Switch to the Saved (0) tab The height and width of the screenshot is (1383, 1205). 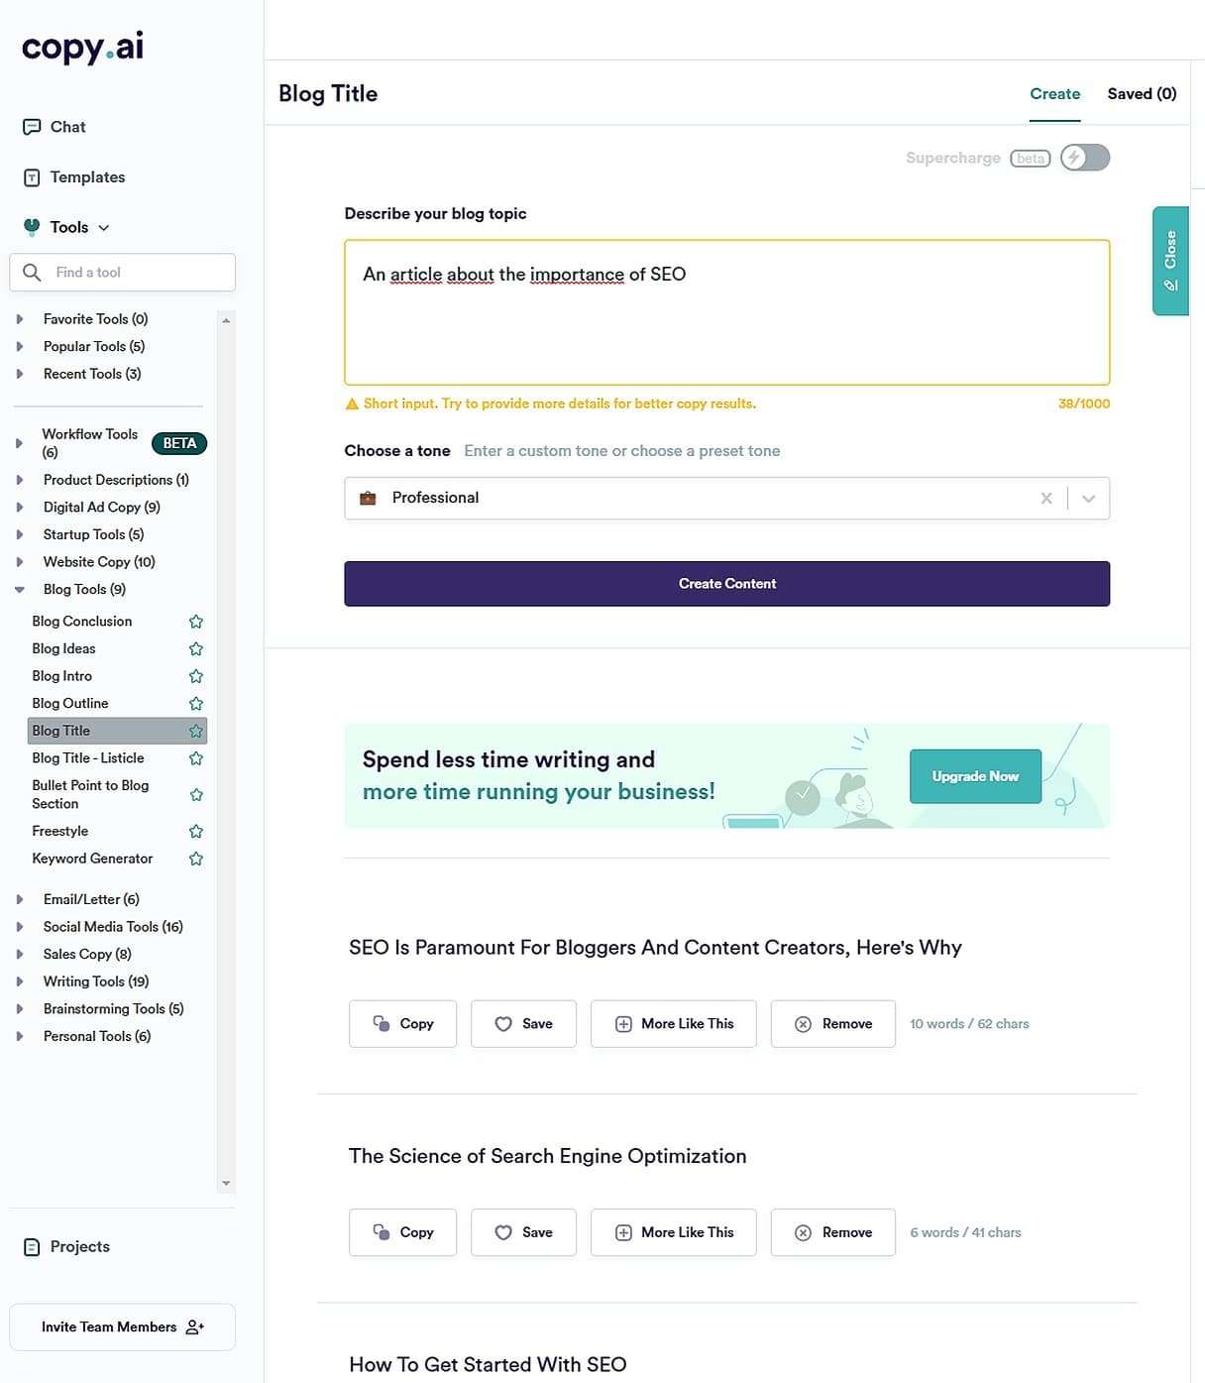click(x=1142, y=94)
